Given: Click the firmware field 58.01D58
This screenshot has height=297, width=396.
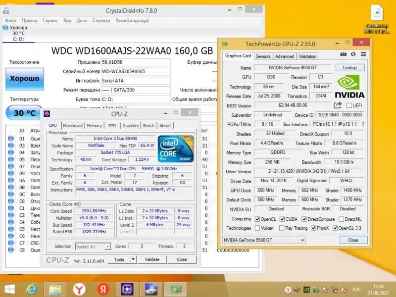Looking at the screenshot, I should [x=136, y=62].
